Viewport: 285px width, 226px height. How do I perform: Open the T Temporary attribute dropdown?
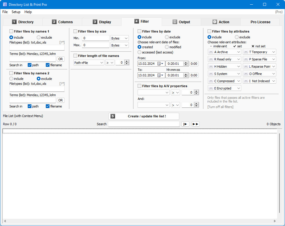coord(259,52)
